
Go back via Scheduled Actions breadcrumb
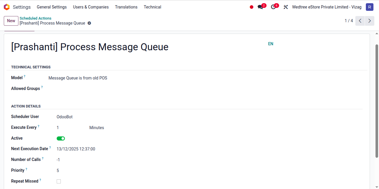35,18
